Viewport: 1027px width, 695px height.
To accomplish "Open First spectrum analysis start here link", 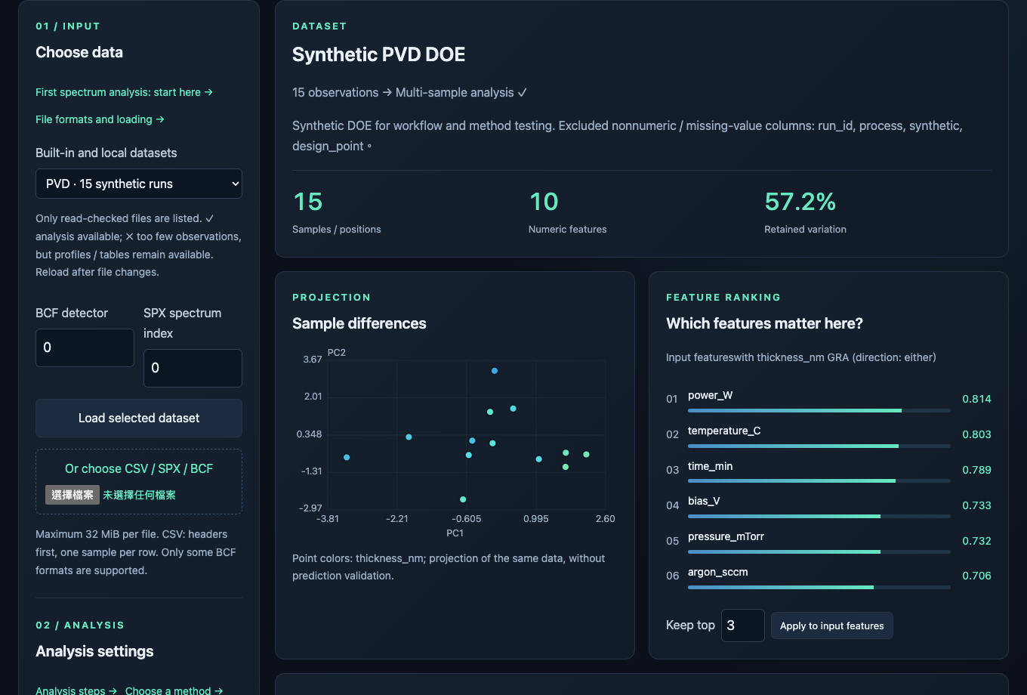I will pos(125,92).
